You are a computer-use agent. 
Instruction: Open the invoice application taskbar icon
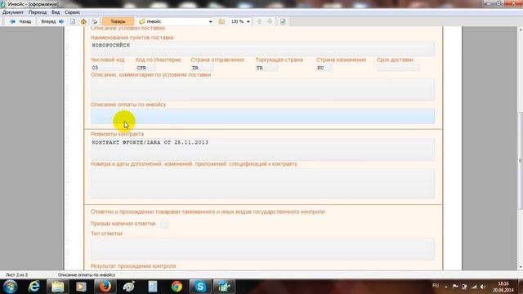click(224, 287)
